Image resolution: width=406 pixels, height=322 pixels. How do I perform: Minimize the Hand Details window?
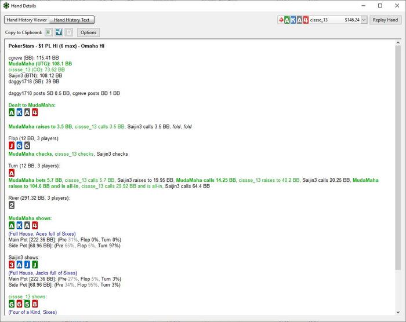point(364,5)
